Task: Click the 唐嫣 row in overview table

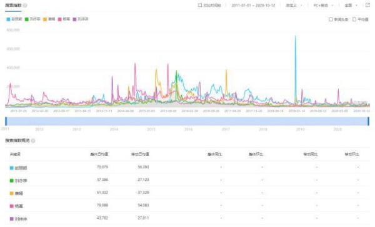Action: pyautogui.click(x=187, y=193)
